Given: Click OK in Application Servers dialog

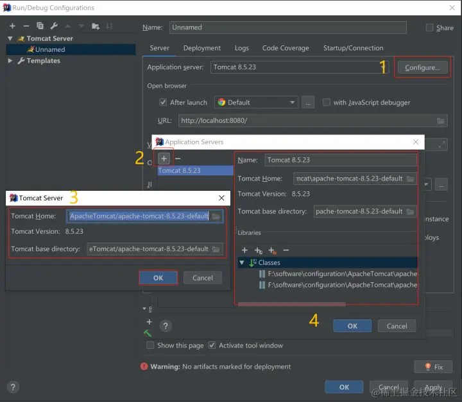Looking at the screenshot, I should tap(352, 326).
